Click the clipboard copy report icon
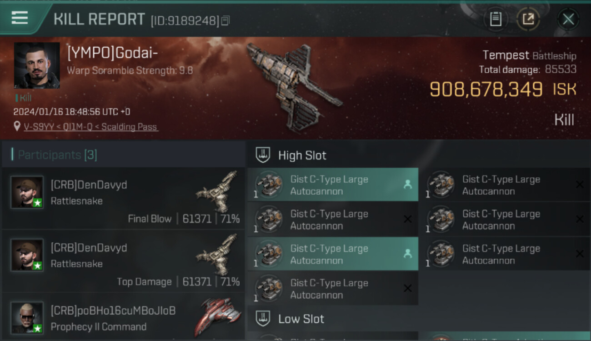Image resolution: width=591 pixels, height=341 pixels. click(x=496, y=19)
